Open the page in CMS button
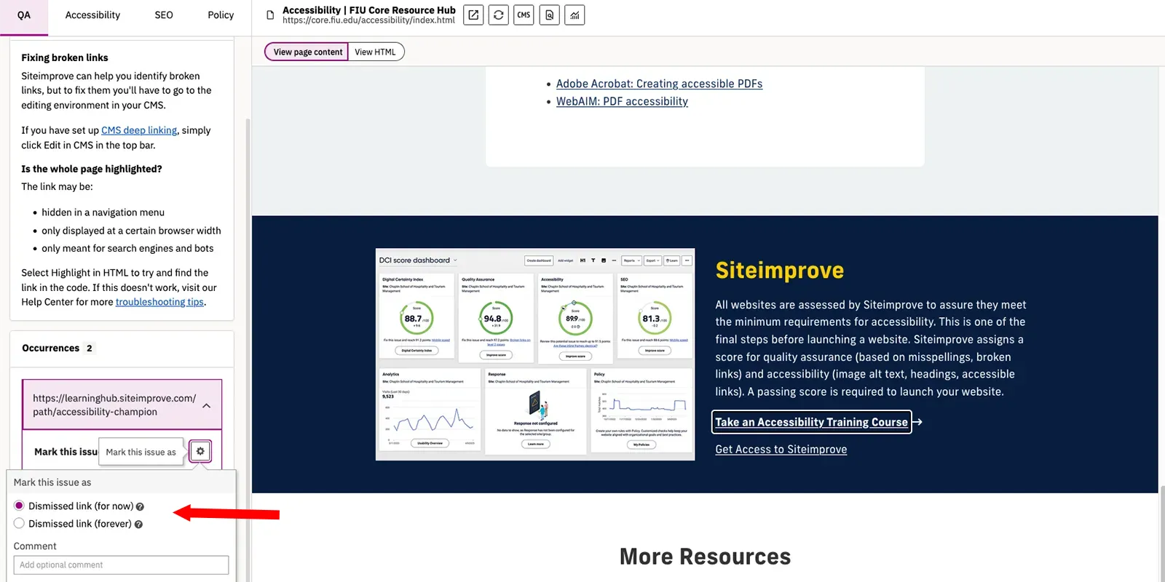The image size is (1165, 582). pos(524,15)
